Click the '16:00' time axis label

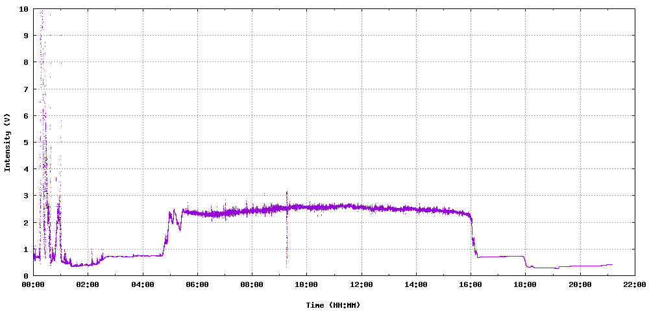pos(471,284)
